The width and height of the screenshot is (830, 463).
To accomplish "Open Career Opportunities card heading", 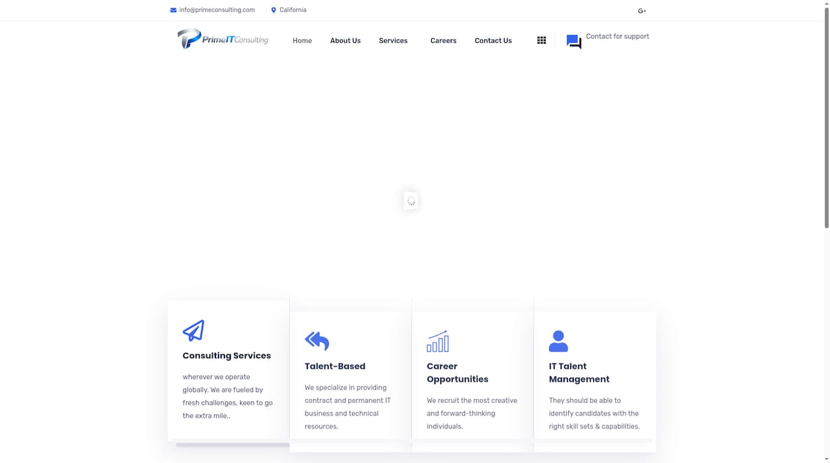I will click(458, 373).
